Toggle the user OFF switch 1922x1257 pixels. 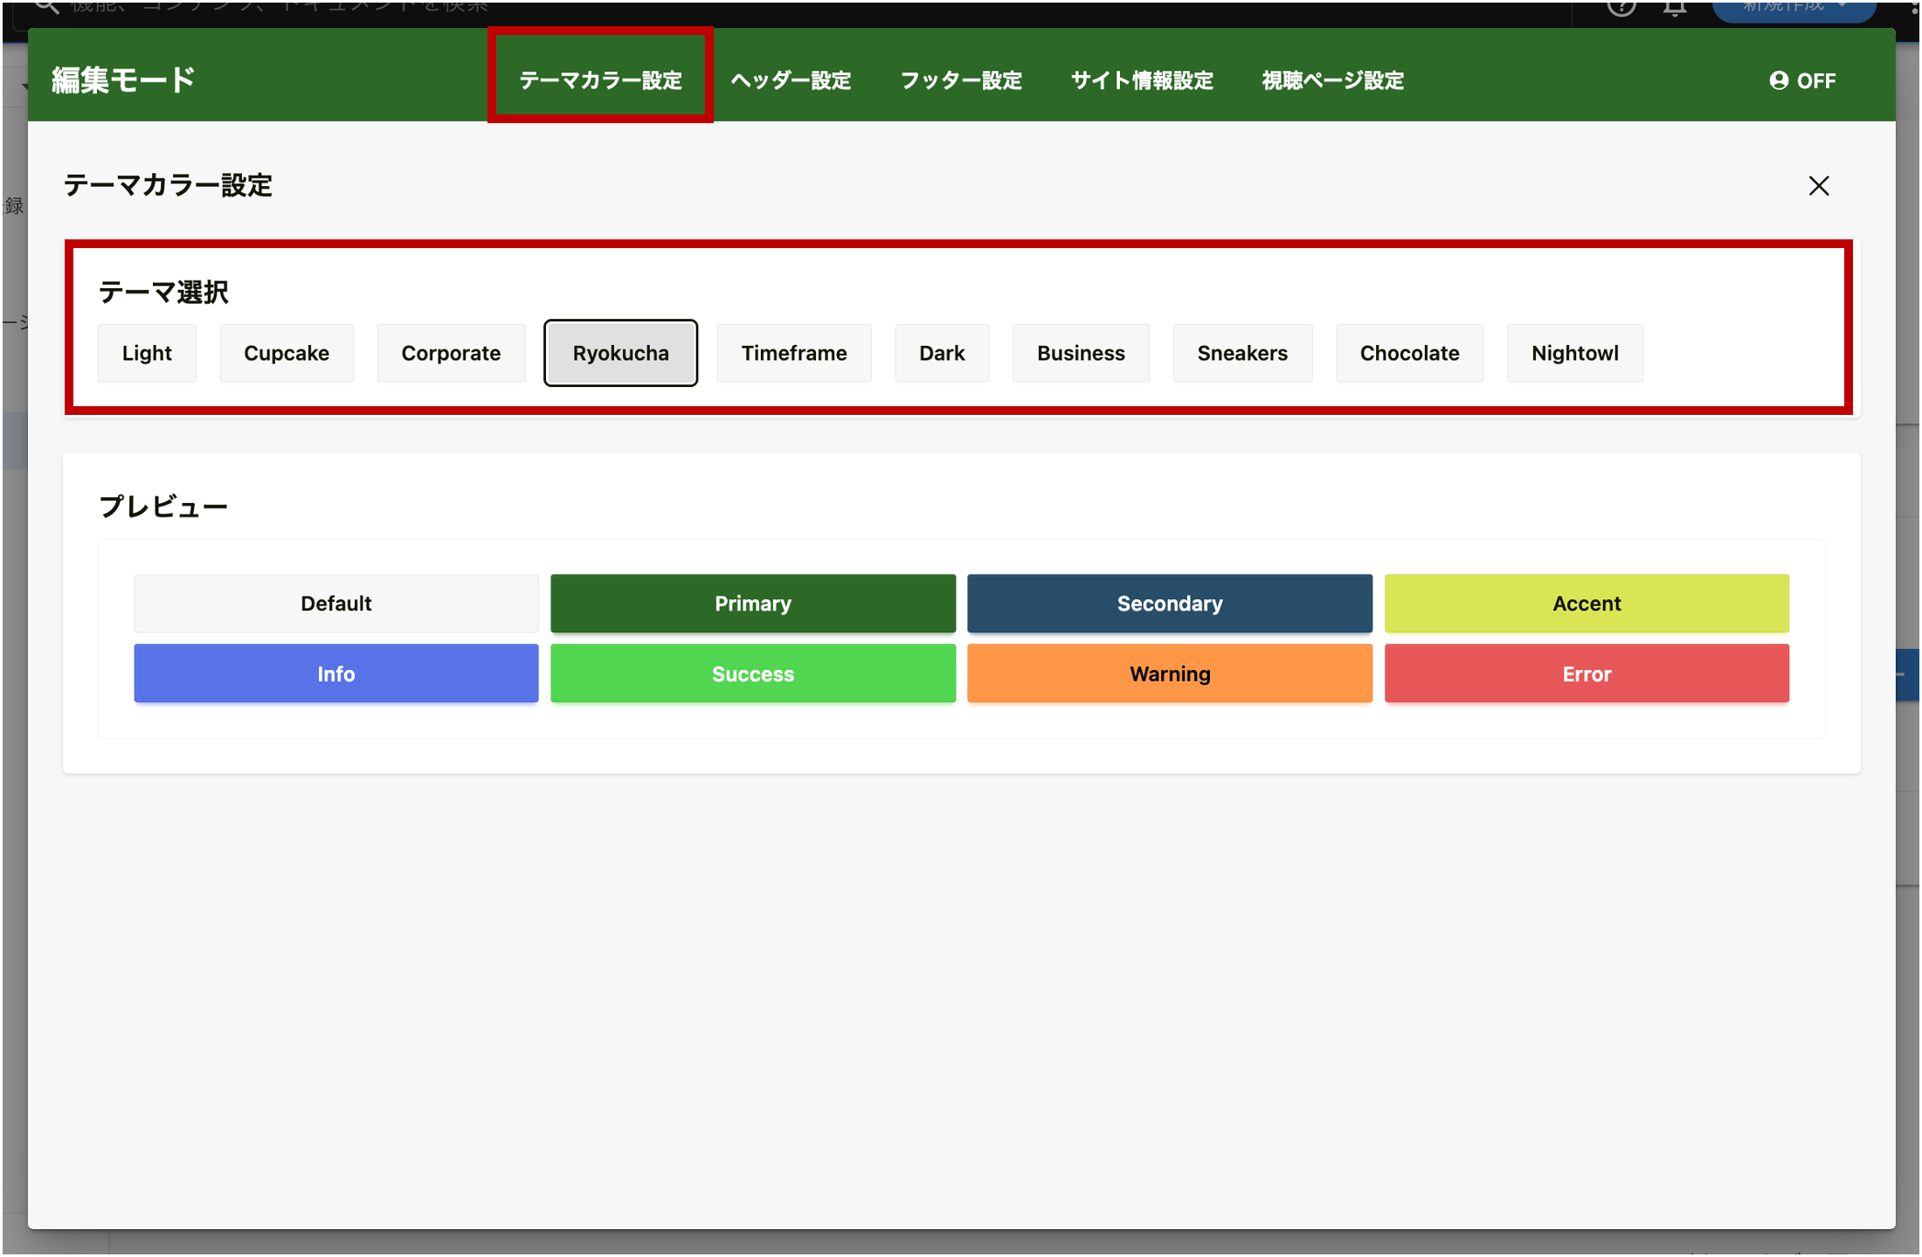tap(1802, 80)
